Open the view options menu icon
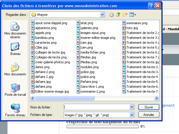The width and height of the screenshot is (179, 134). [x=133, y=15]
